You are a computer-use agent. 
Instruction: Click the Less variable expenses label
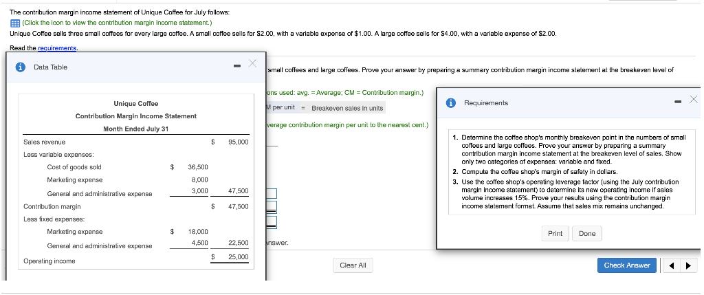coord(58,155)
